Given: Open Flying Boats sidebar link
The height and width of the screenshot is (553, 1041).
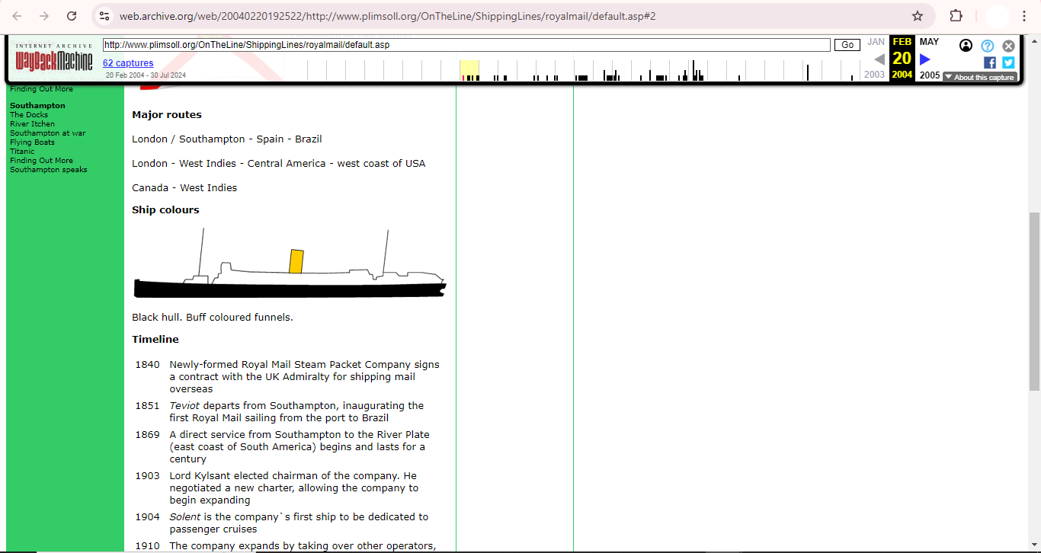Looking at the screenshot, I should click(x=32, y=142).
